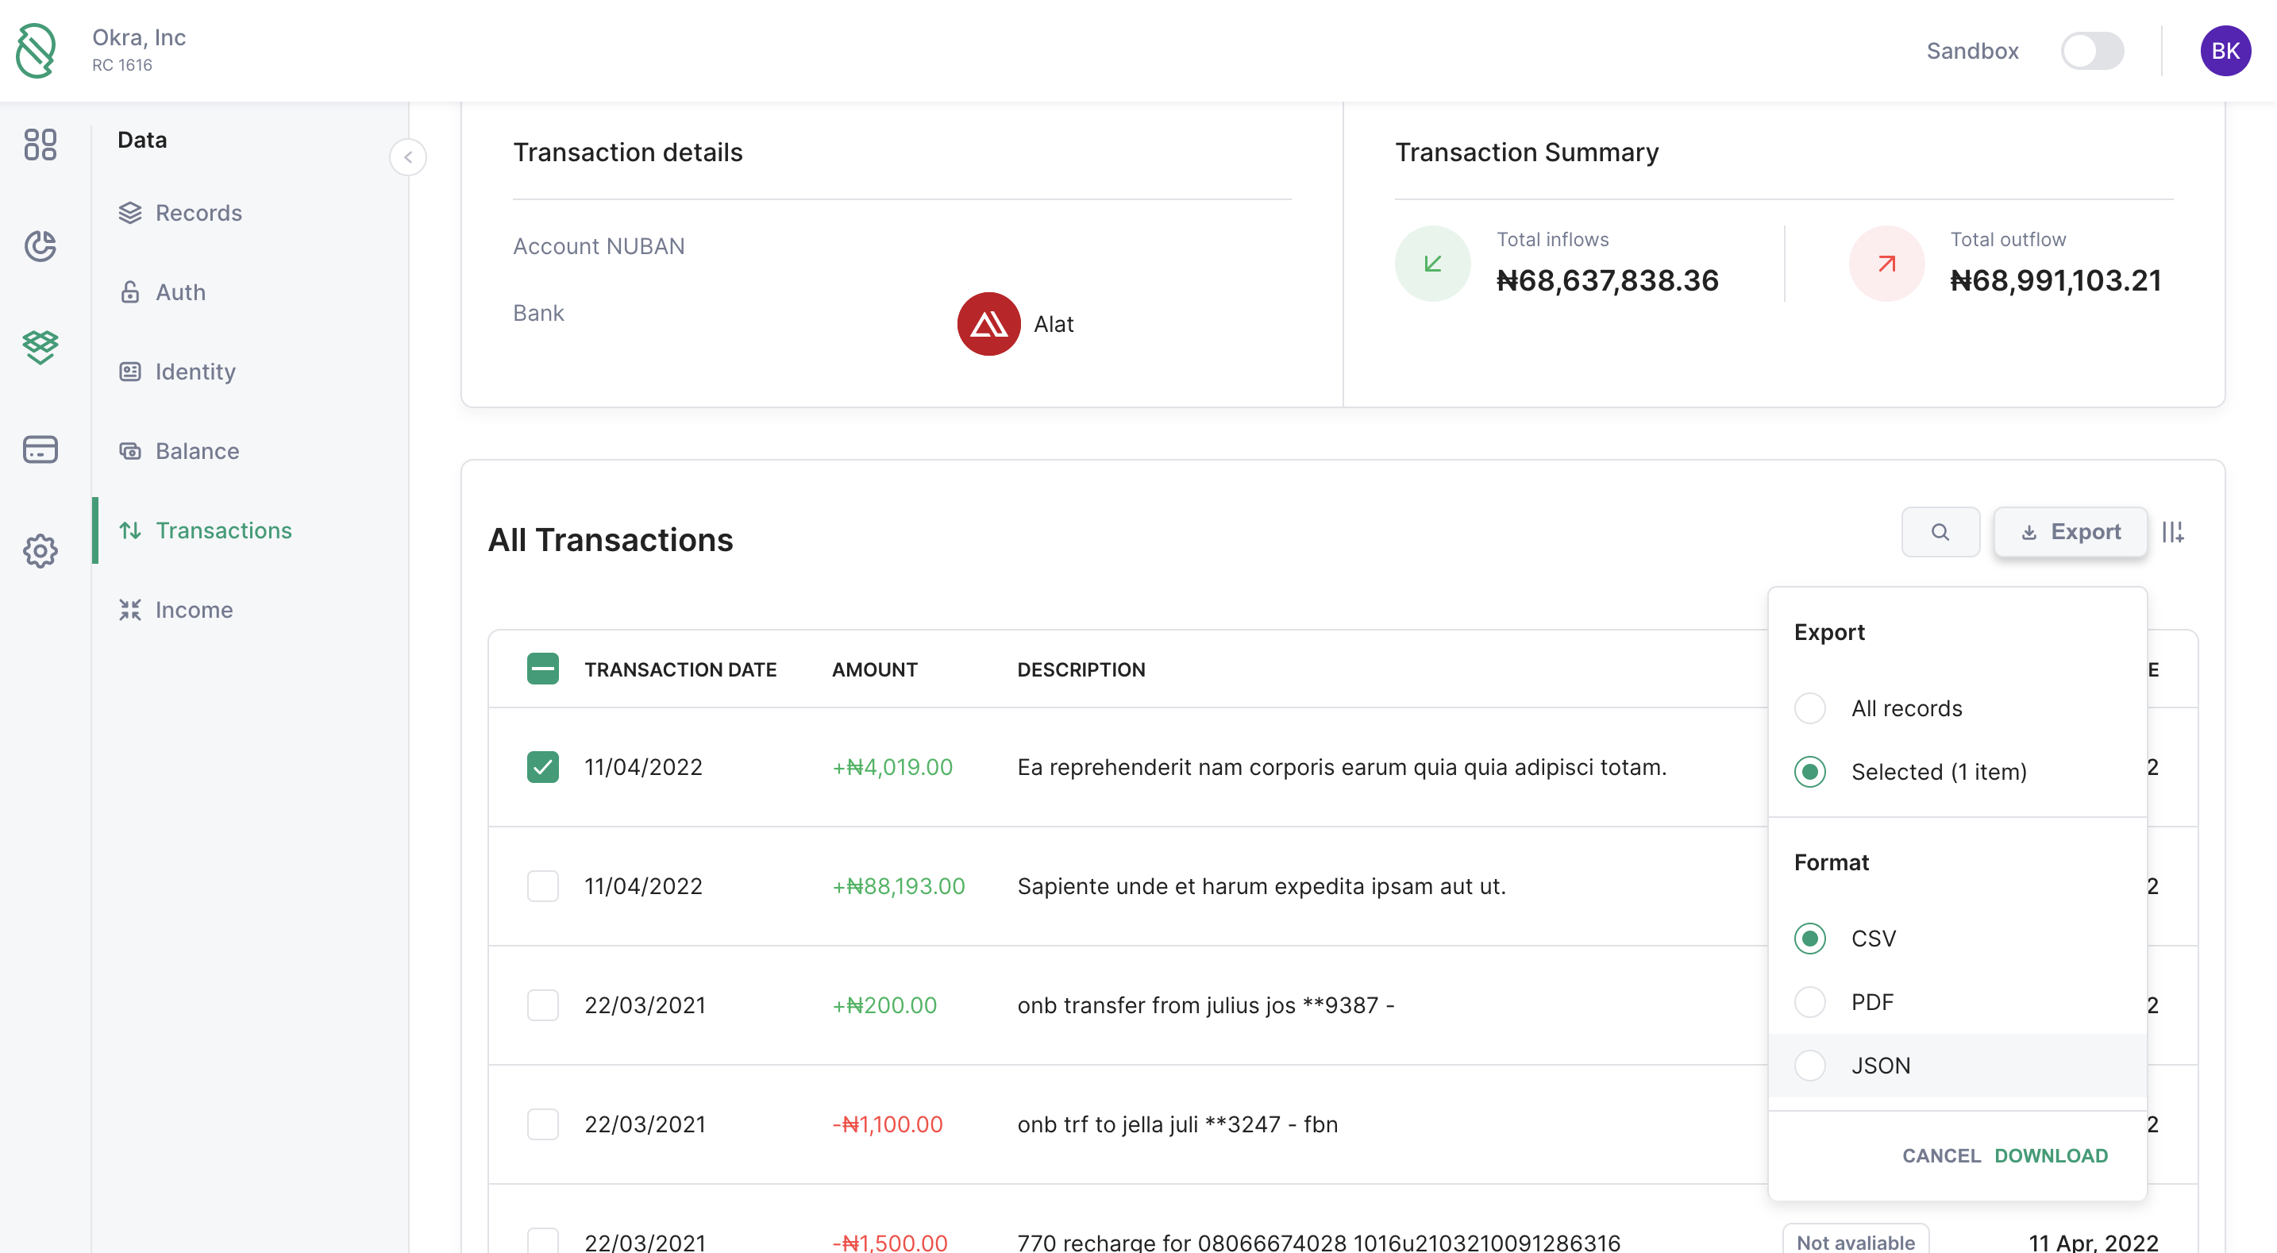Image resolution: width=2277 pixels, height=1253 pixels.
Task: Check the ₦88,193.00 transaction checkbox
Action: tap(543, 886)
